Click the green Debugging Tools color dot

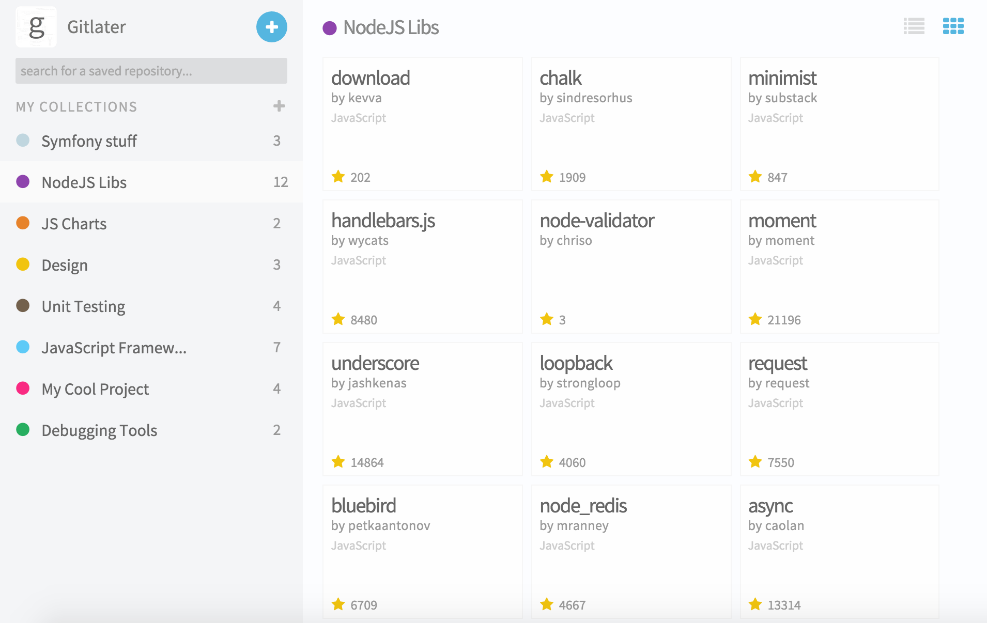pos(23,429)
